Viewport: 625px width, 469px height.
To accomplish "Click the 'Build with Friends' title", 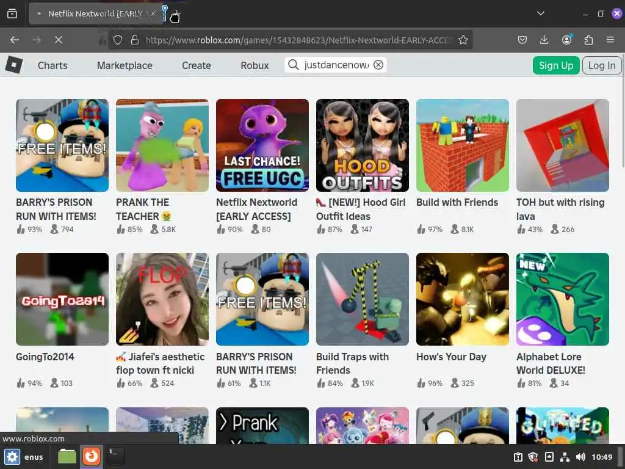I will [x=457, y=203].
